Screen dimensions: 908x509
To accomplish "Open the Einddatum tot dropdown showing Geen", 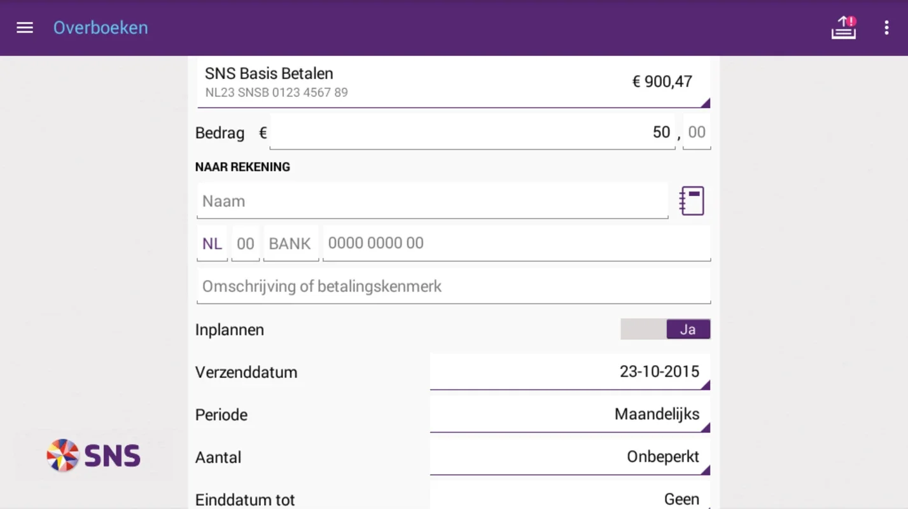I will [x=570, y=496].
